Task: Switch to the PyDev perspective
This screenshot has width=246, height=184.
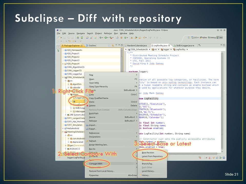Action: [x=203, y=38]
